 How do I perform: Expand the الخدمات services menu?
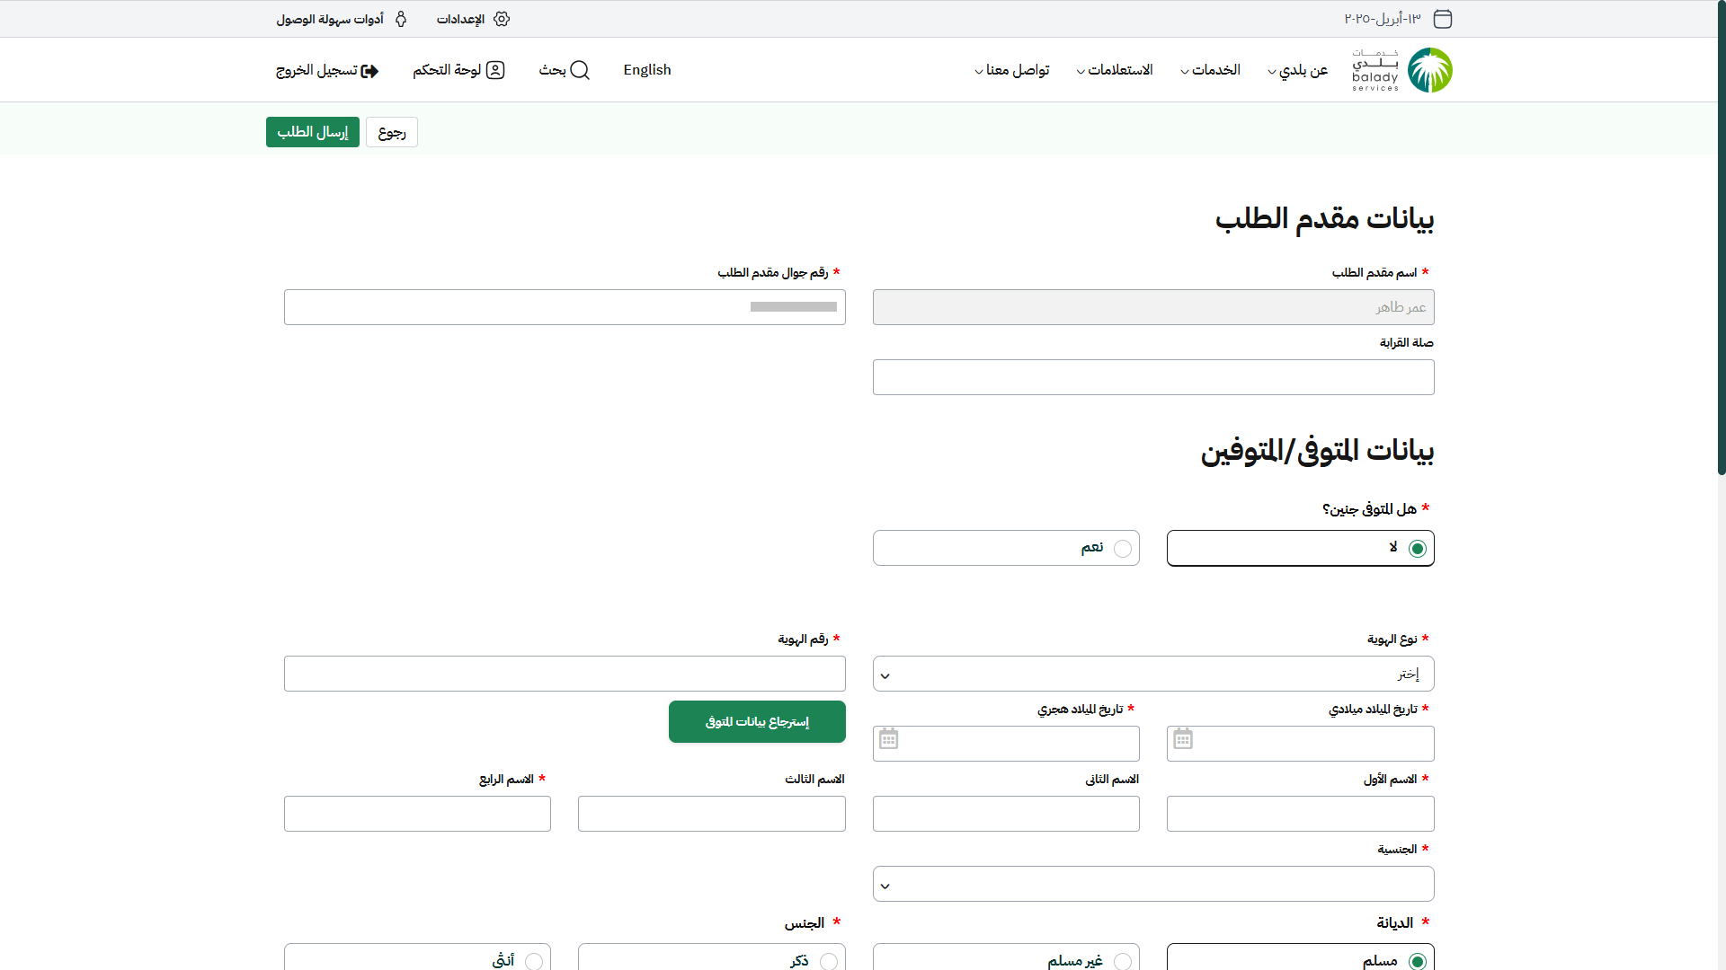click(x=1210, y=70)
